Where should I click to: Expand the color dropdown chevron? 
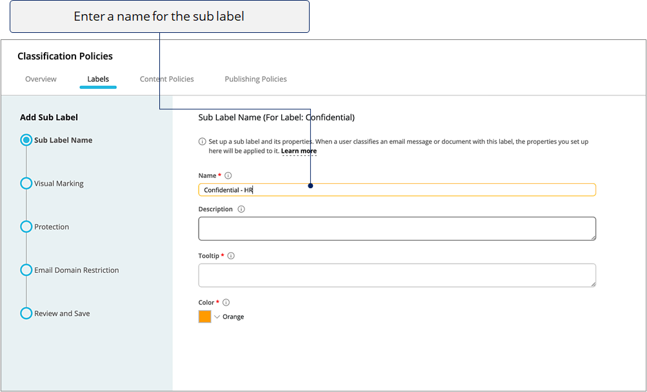coord(217,317)
